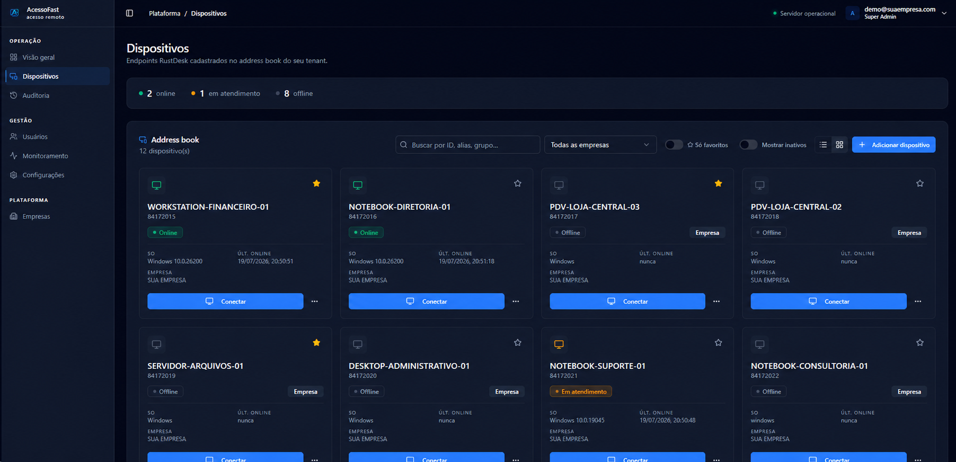Remove the favorite star from SERVIDOR-ARQUIVOS-01
Image resolution: width=956 pixels, height=462 pixels.
point(316,343)
